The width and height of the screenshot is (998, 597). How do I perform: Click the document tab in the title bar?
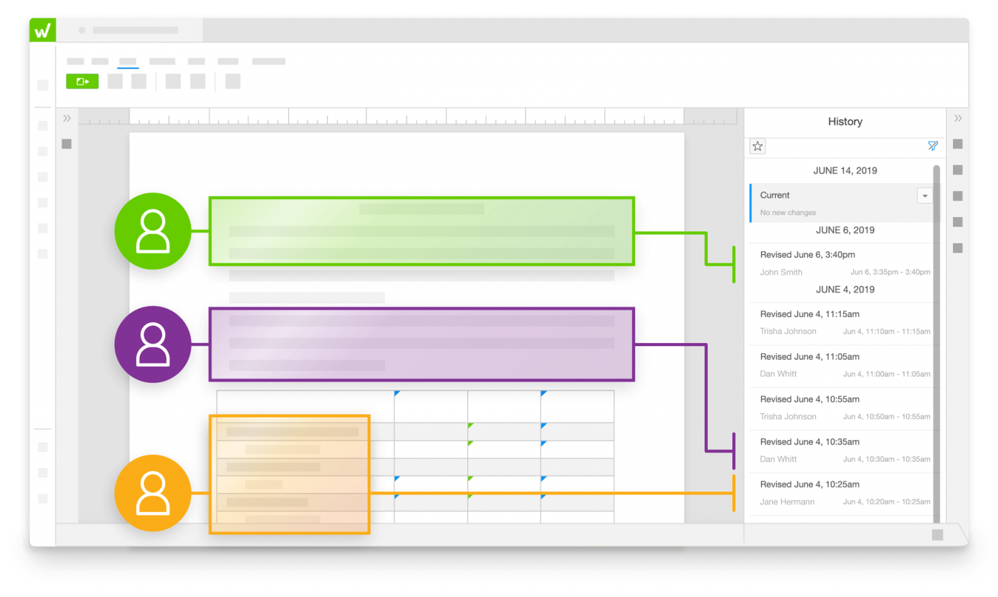click(x=130, y=30)
